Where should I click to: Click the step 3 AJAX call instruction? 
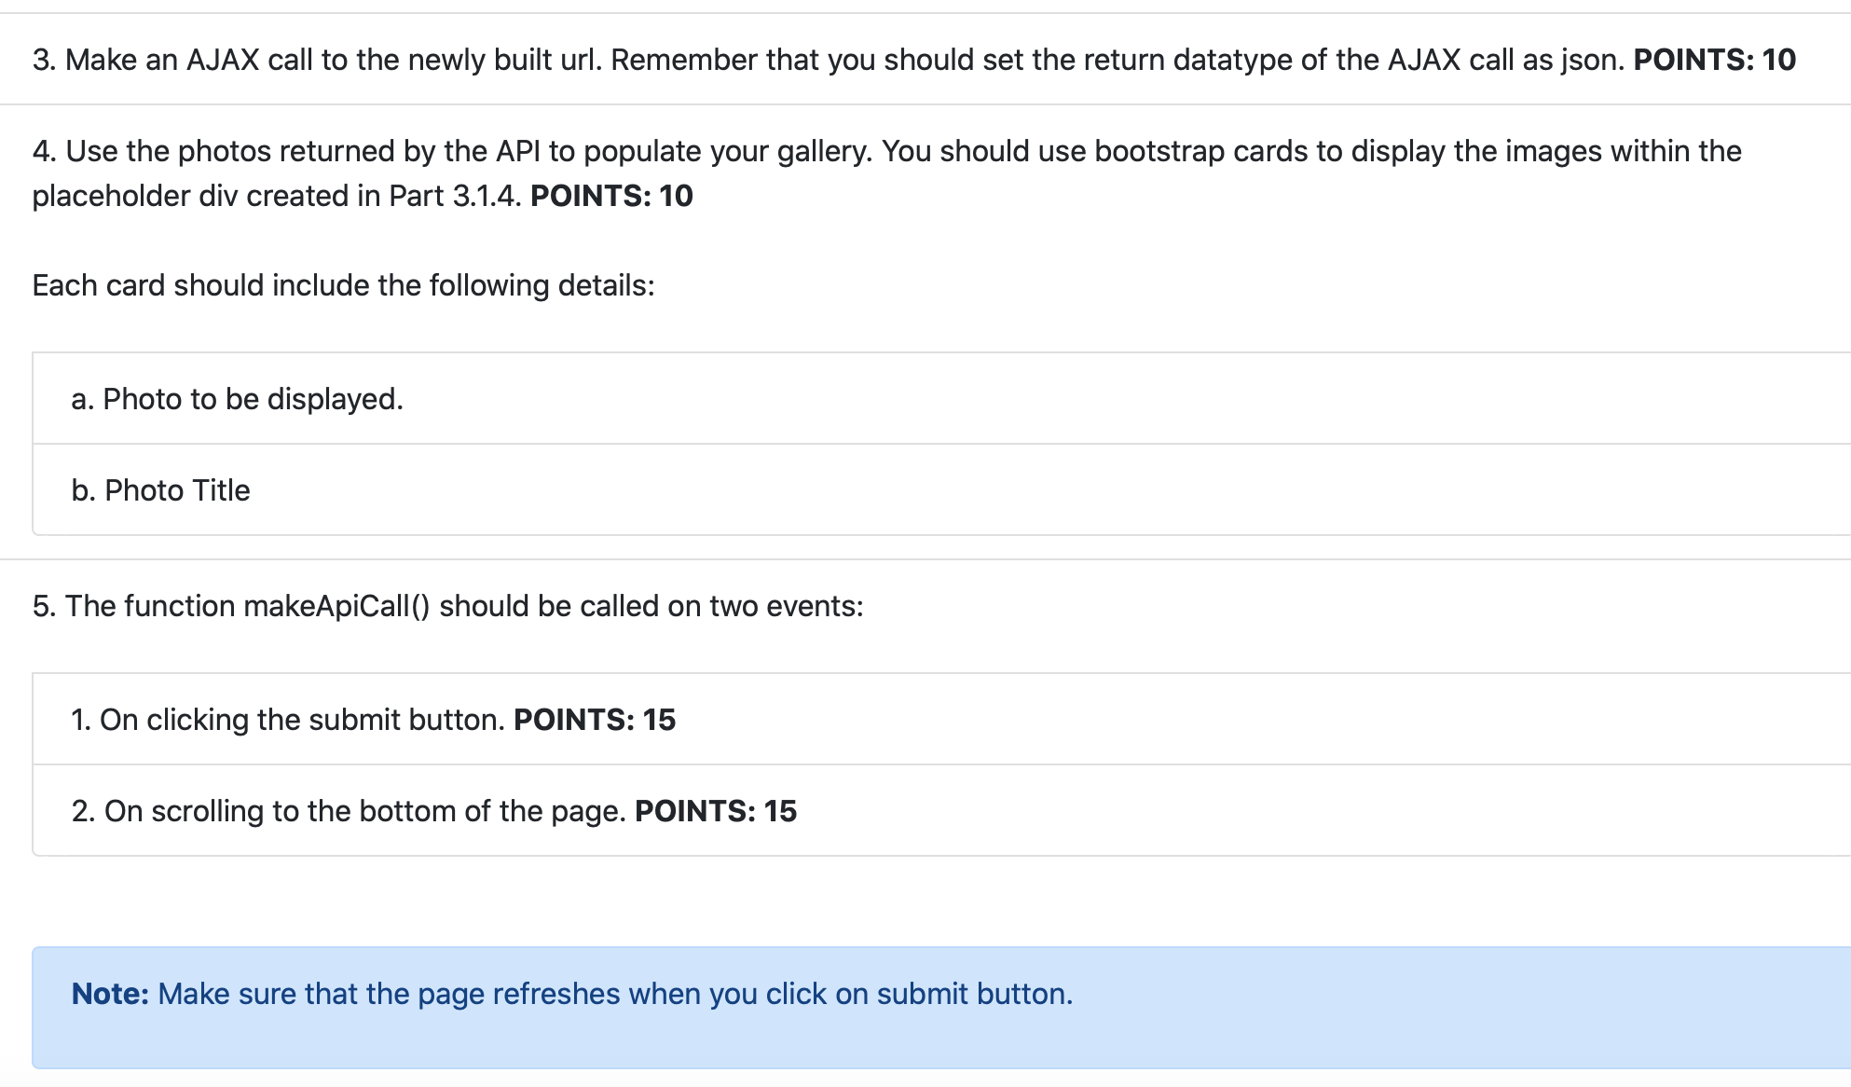click(913, 60)
